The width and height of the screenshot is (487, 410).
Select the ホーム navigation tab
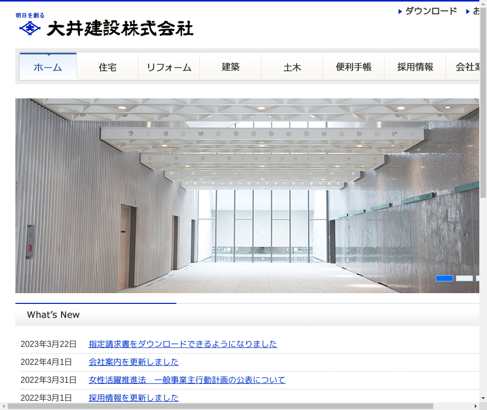pos(48,67)
